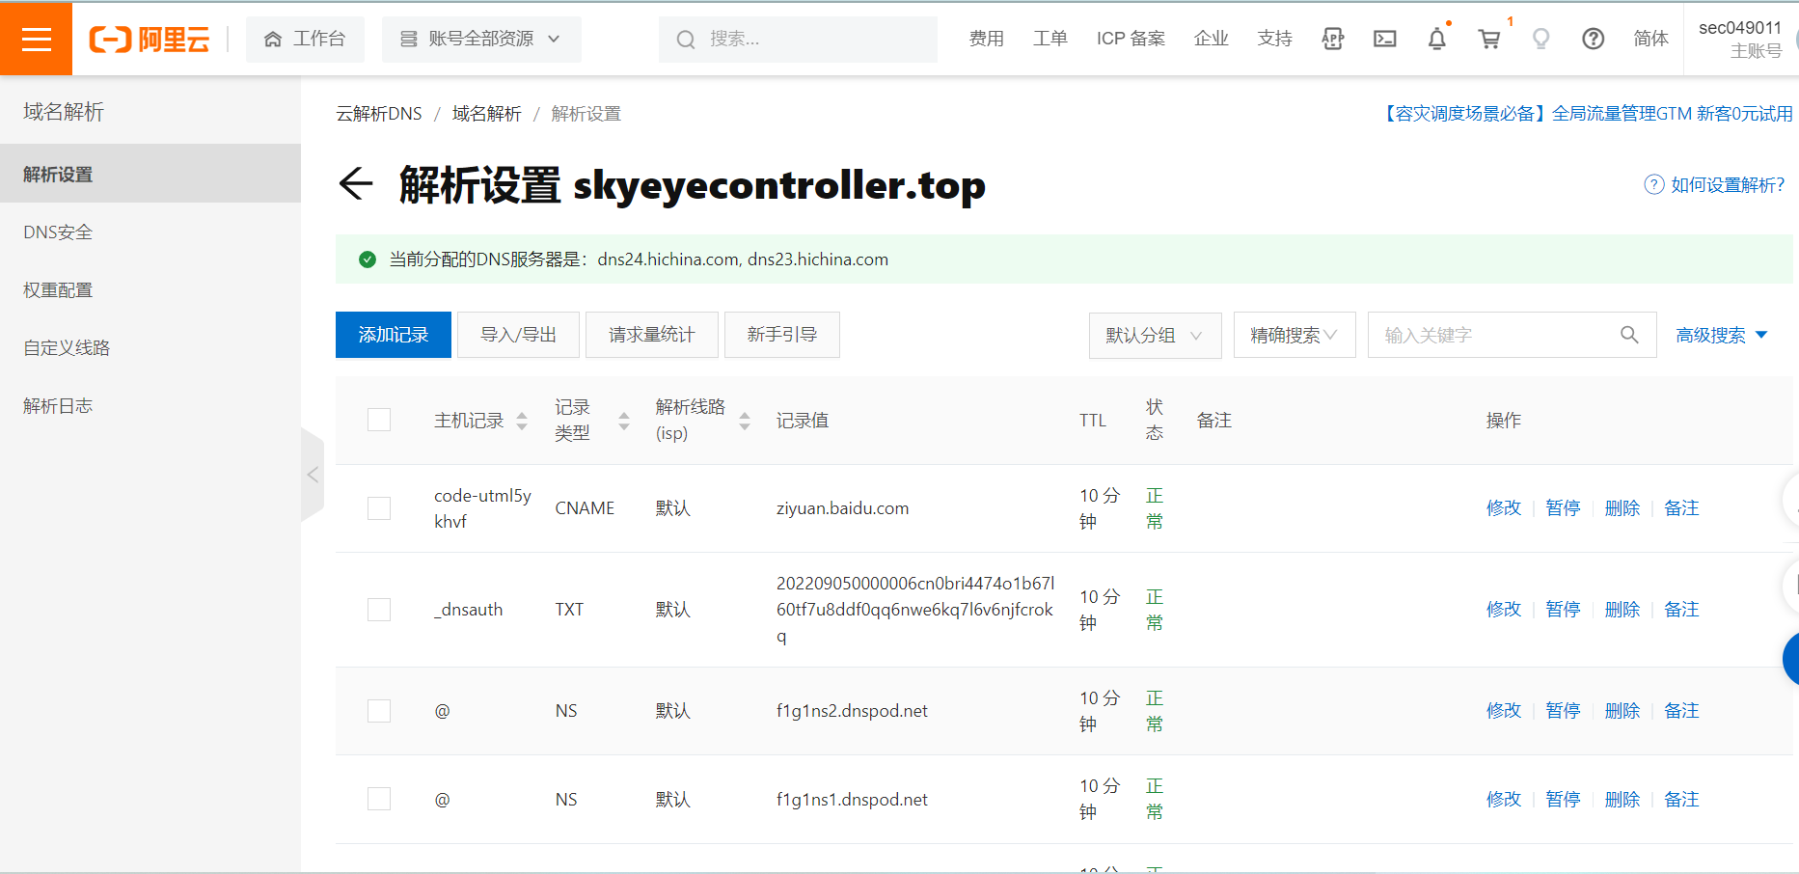Click 修改 for ziyuan.baidu.com record

click(x=1504, y=508)
